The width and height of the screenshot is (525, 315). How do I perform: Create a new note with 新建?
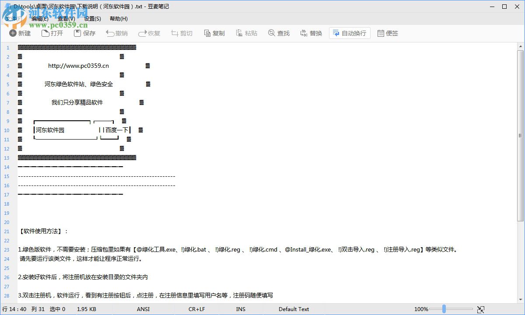pyautogui.click(x=20, y=33)
